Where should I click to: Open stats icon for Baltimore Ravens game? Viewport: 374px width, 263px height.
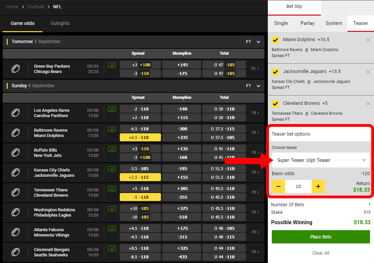click(112, 129)
